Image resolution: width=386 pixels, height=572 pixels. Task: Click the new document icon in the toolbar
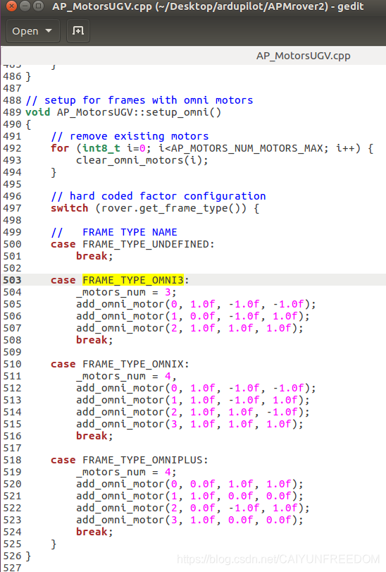tap(78, 31)
